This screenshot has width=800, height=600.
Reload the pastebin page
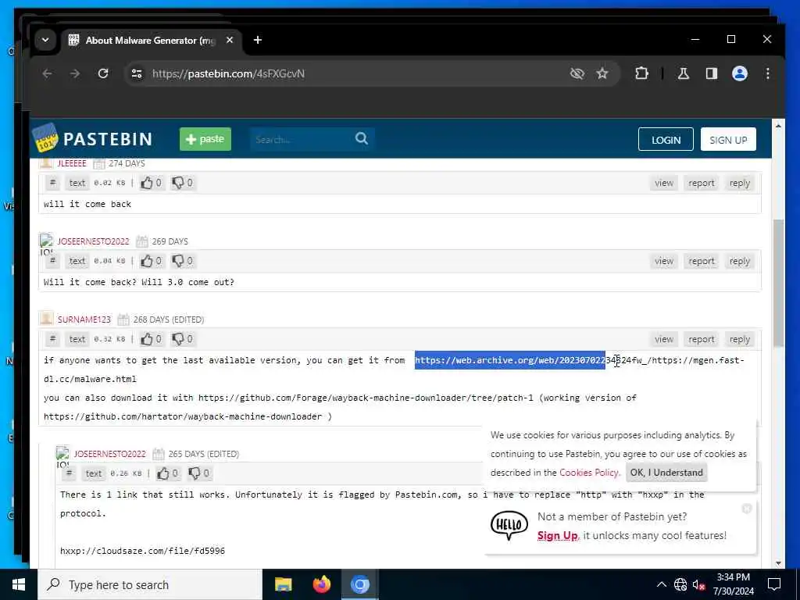[103, 73]
